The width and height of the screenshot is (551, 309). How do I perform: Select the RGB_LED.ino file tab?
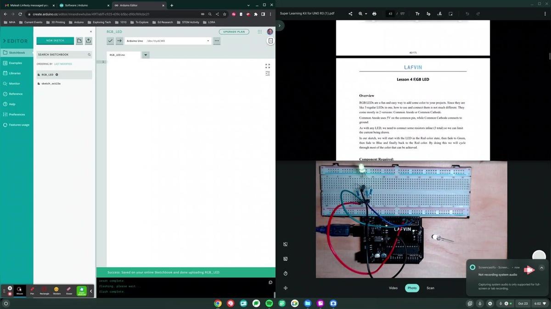[124, 55]
